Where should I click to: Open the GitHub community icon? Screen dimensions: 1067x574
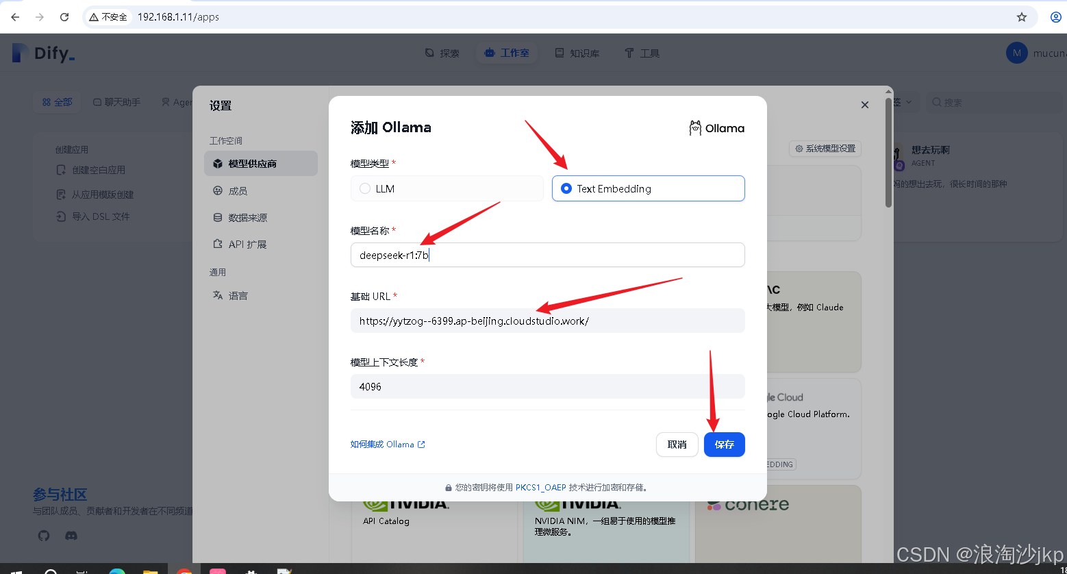(x=44, y=536)
